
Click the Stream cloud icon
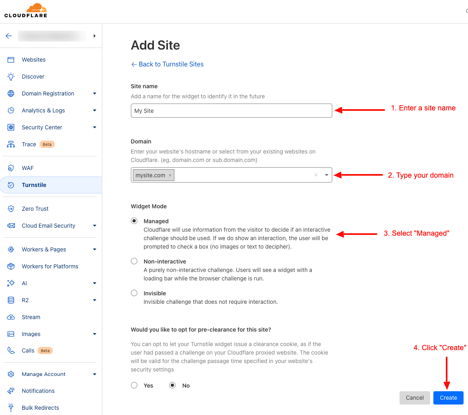point(11,317)
